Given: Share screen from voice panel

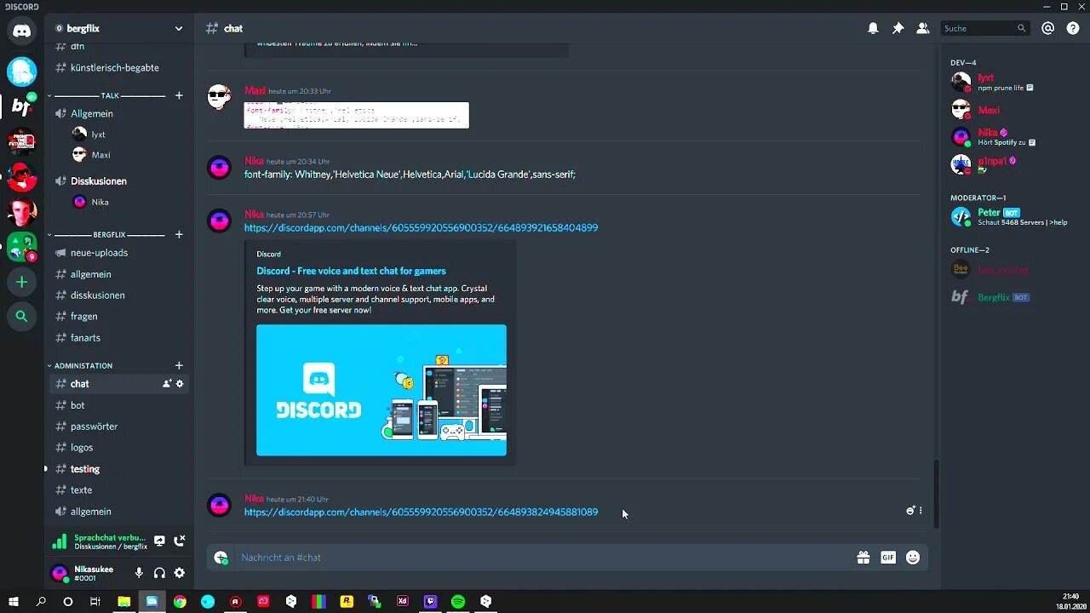Looking at the screenshot, I should pyautogui.click(x=159, y=541).
